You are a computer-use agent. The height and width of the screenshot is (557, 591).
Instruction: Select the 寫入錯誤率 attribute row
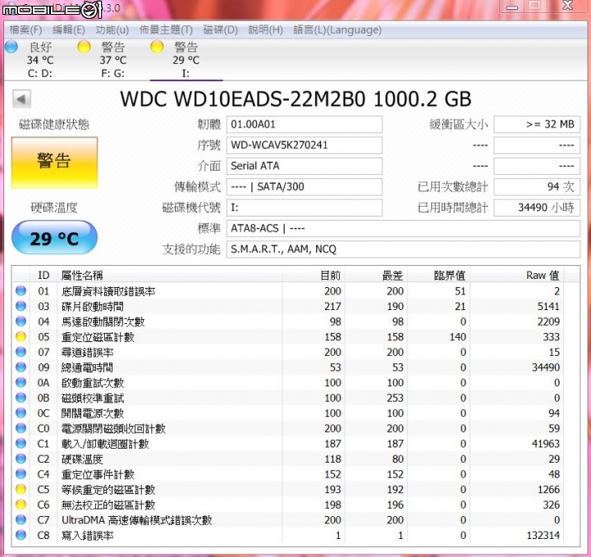tap(288, 535)
